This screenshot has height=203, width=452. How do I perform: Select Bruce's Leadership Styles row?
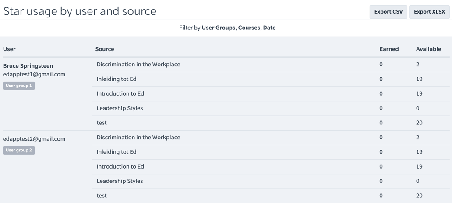(x=120, y=108)
